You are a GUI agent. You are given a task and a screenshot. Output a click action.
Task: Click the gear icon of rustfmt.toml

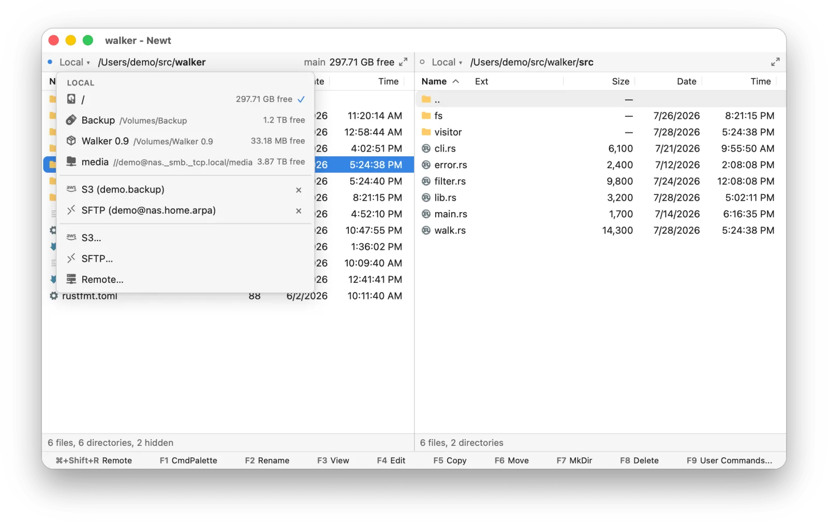(53, 296)
